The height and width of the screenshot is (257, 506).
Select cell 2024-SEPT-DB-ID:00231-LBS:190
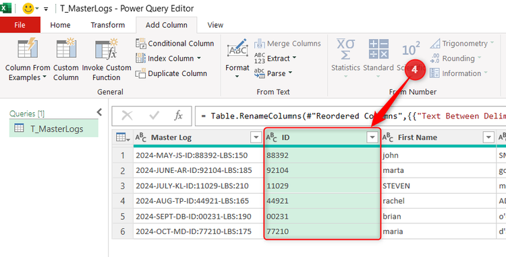(x=198, y=217)
